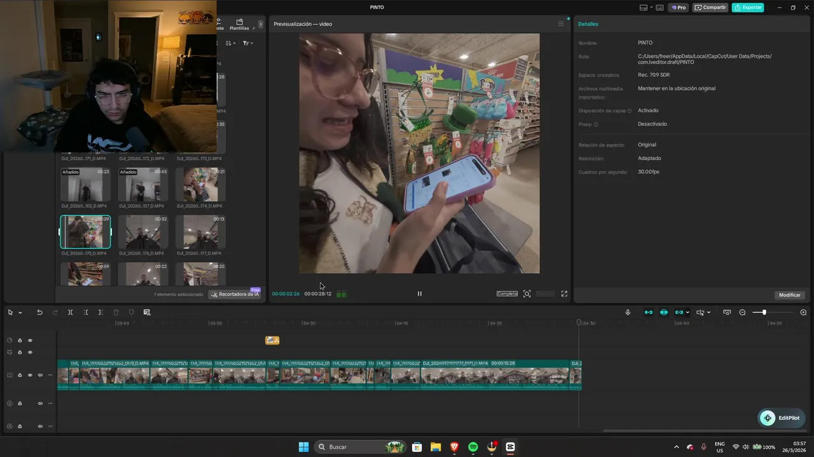Zoom in the timeline
This screenshot has width=814, height=457.
[x=803, y=312]
